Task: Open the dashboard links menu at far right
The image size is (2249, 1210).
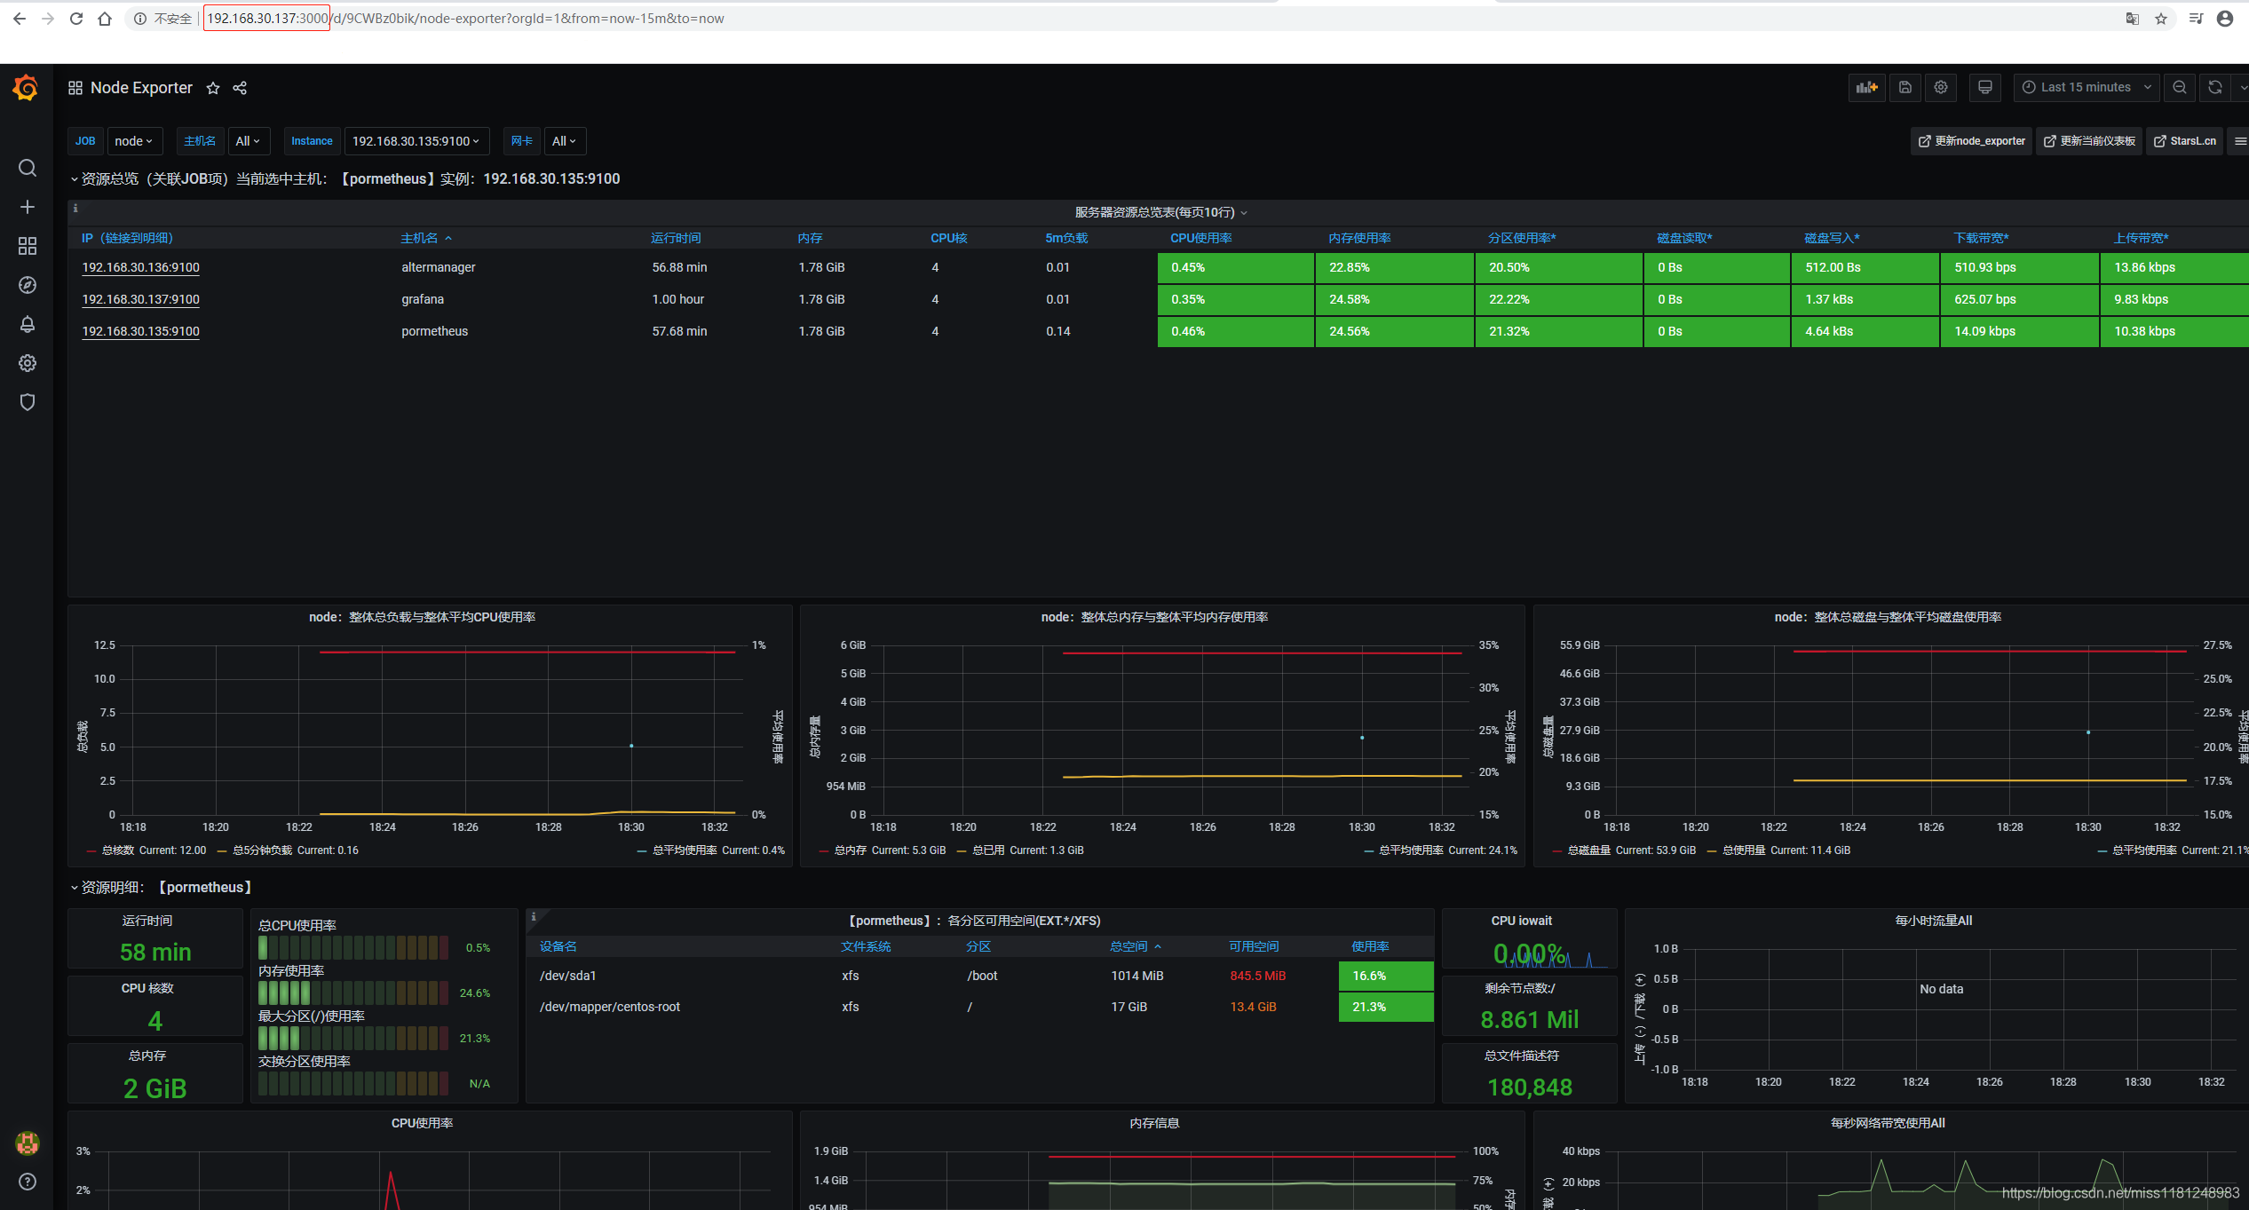Action: (2240, 141)
